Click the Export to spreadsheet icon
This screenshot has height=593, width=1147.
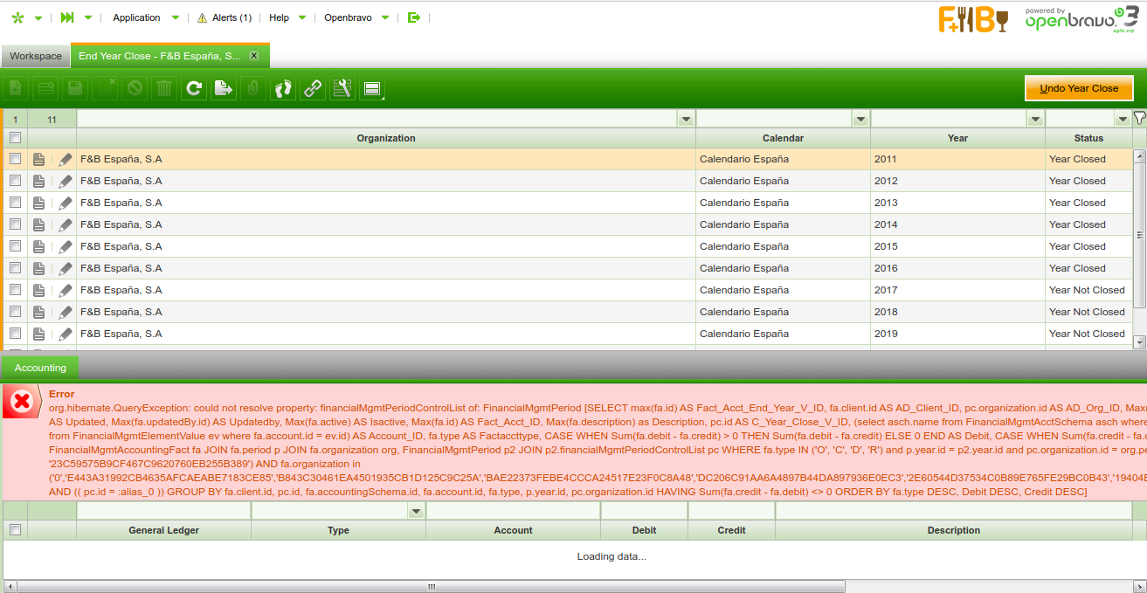coord(224,88)
